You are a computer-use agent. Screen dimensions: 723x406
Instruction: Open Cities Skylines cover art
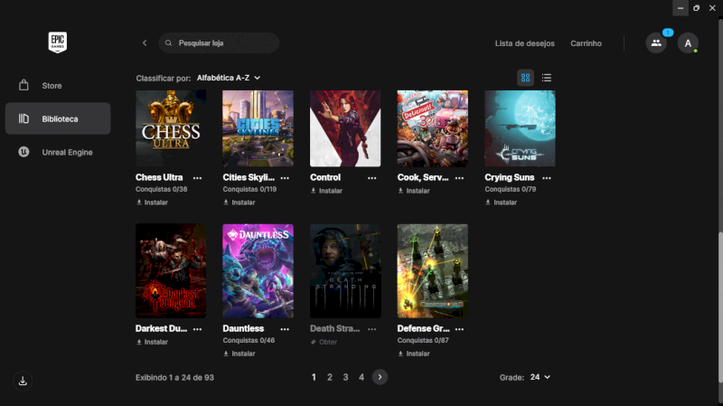click(258, 128)
